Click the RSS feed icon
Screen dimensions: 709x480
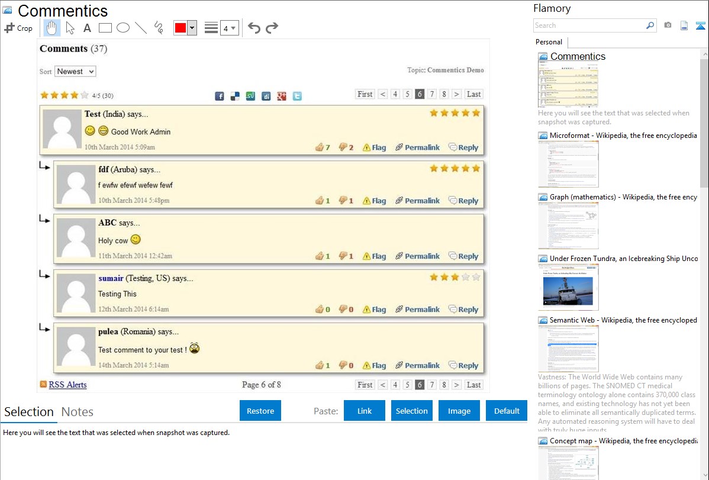(43, 384)
